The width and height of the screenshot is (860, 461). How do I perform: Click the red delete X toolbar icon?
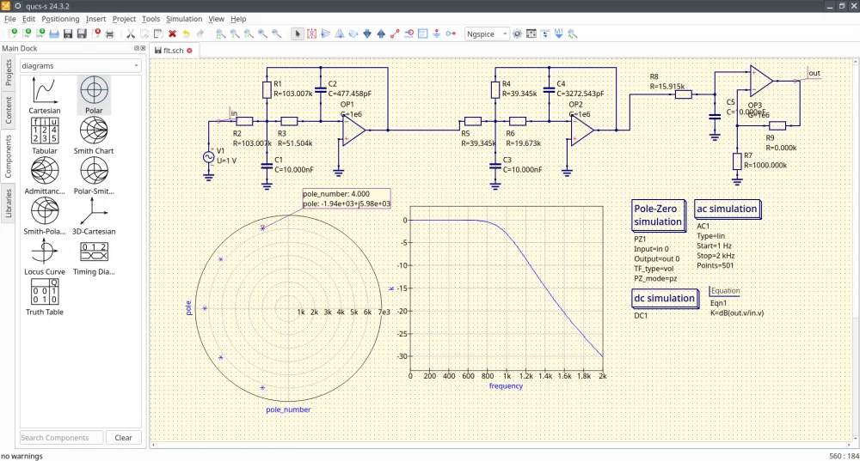(172, 33)
